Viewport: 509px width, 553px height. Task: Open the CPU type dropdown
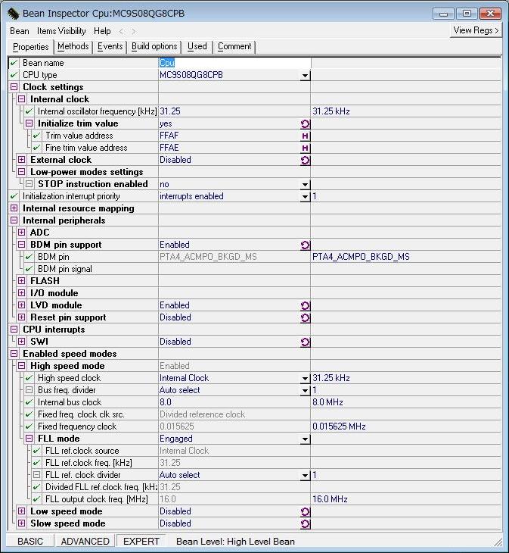coord(306,76)
